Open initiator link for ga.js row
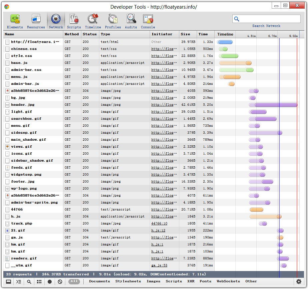The width and height of the screenshot is (308, 289). (x=164, y=237)
